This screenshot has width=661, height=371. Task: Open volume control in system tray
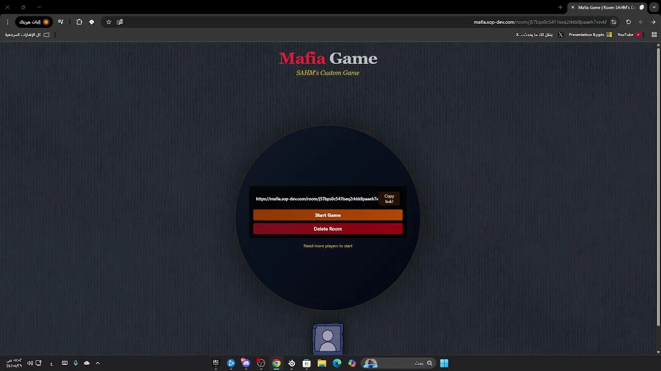pyautogui.click(x=30, y=363)
